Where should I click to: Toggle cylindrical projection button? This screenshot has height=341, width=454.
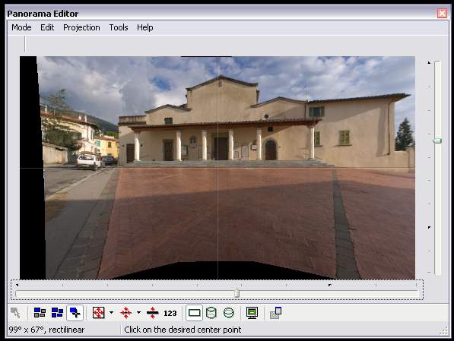[x=211, y=313]
